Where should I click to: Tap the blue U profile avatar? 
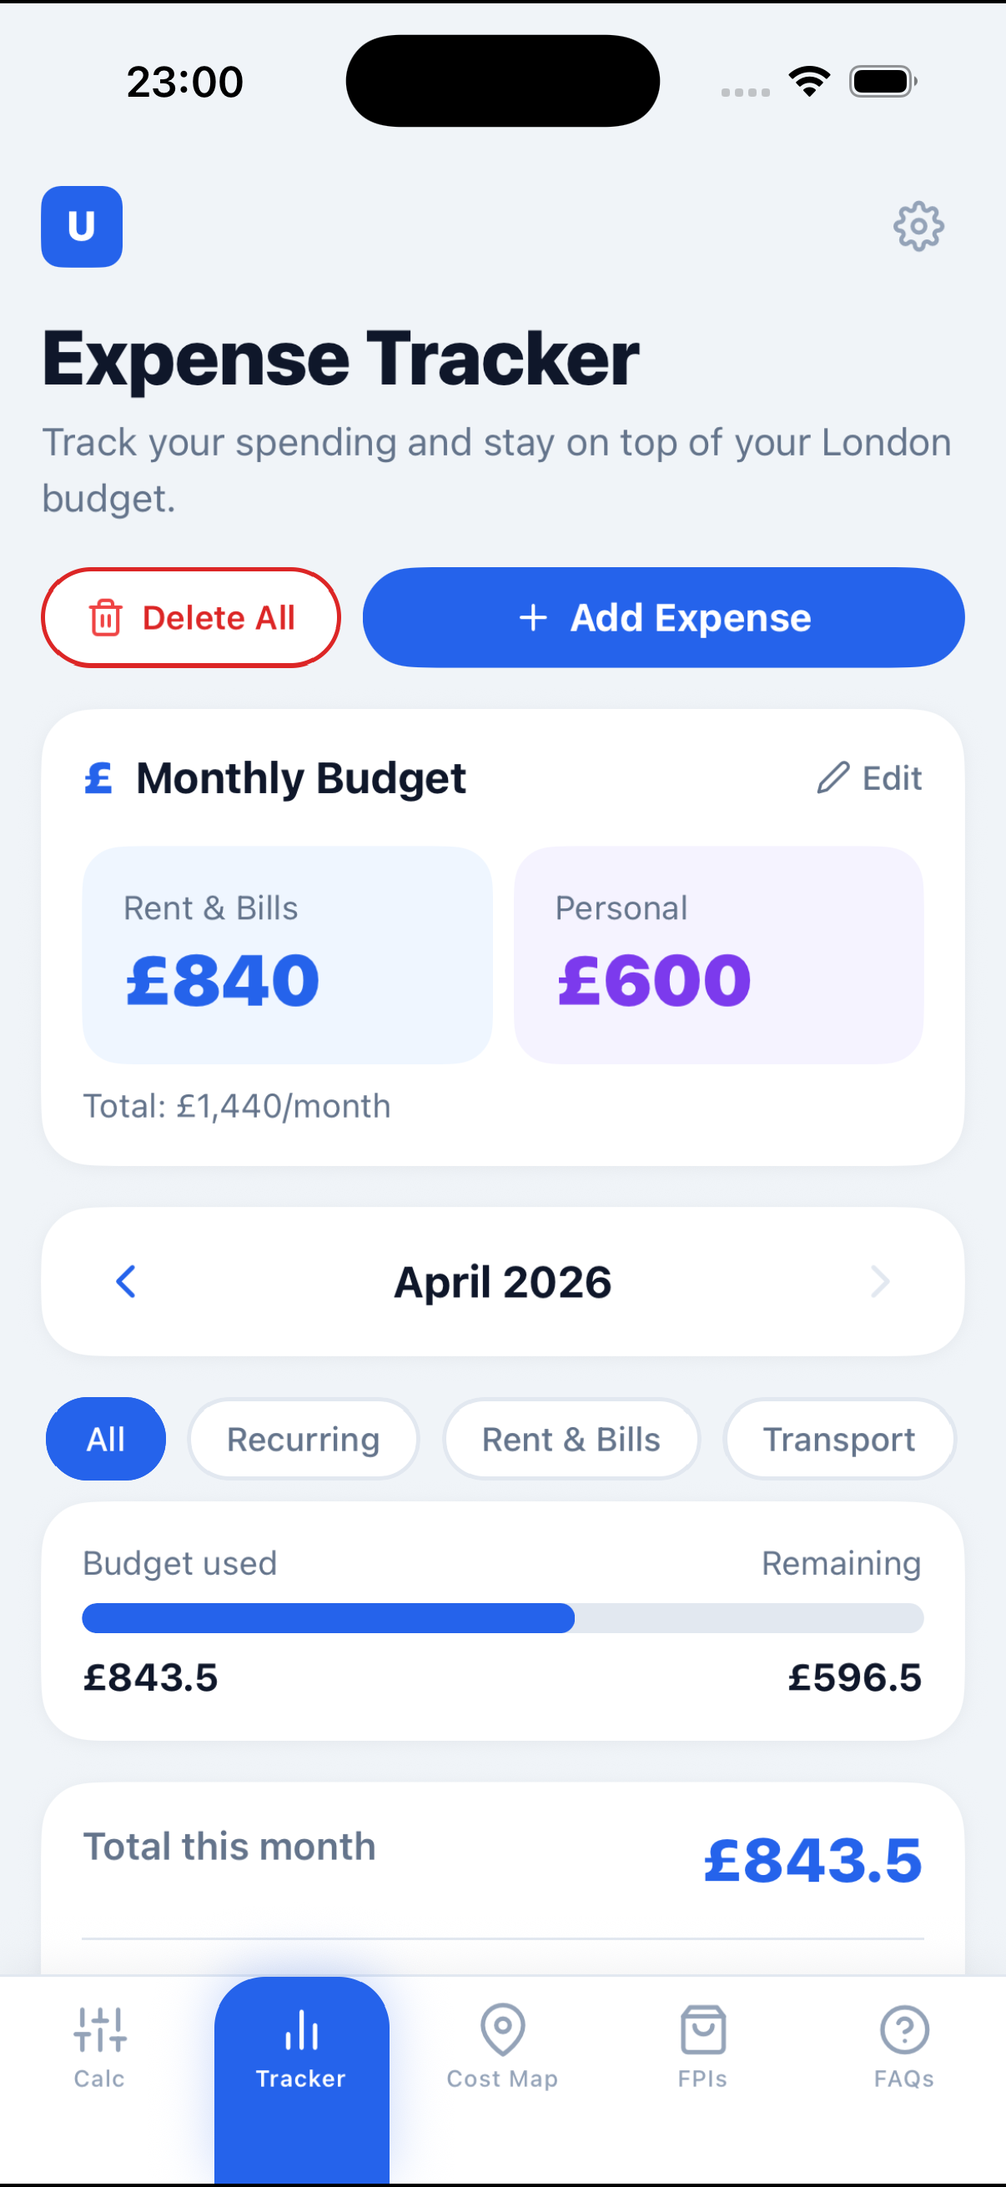(x=82, y=227)
